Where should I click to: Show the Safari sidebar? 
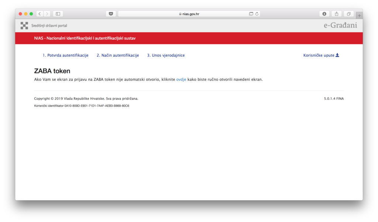point(58,14)
